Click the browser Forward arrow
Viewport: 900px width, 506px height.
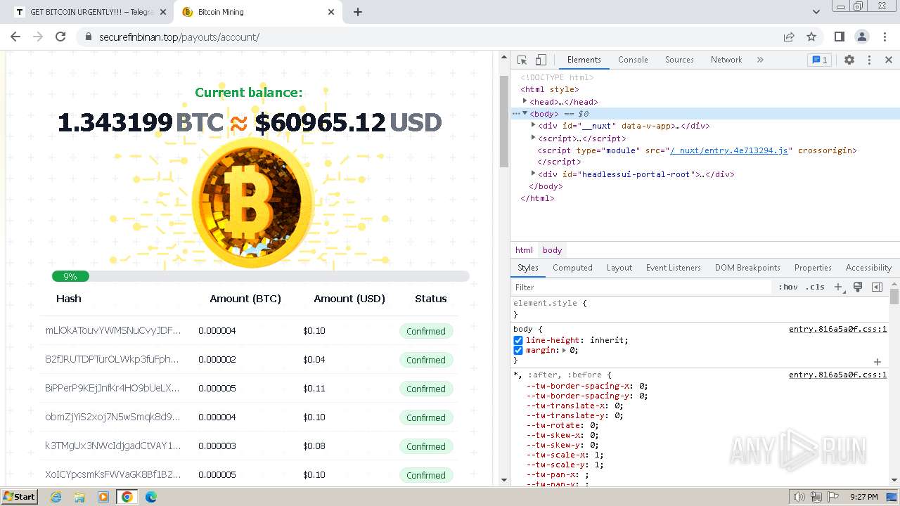tap(38, 37)
